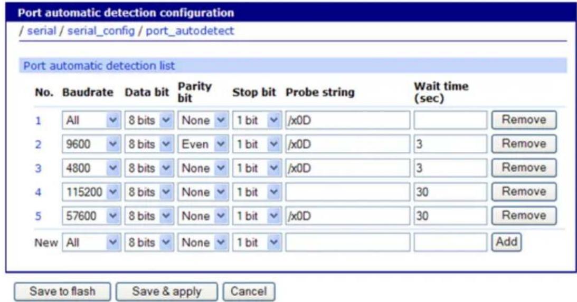Open Baudrate dropdown showing 9600
577x302 pixels.
91,144
